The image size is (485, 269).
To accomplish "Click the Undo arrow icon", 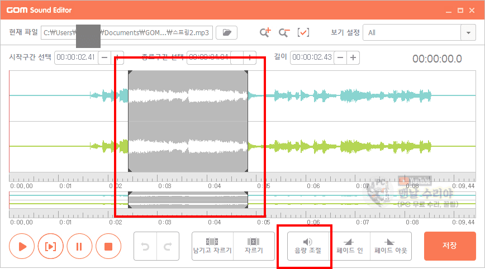I will [145, 246].
